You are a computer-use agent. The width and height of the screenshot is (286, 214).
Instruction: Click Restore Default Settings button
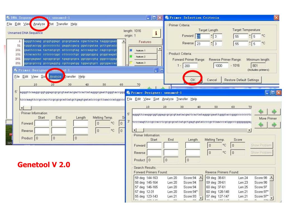242,80
